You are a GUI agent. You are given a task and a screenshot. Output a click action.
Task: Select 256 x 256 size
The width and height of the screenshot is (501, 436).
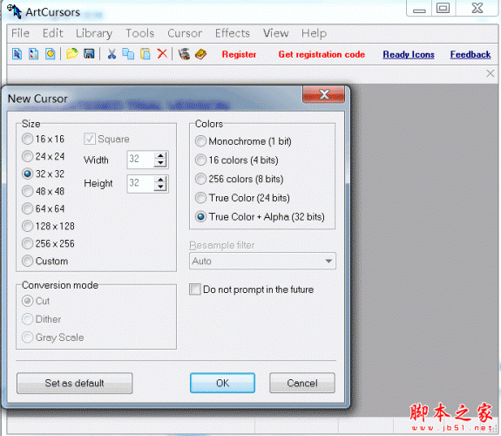click(x=48, y=244)
